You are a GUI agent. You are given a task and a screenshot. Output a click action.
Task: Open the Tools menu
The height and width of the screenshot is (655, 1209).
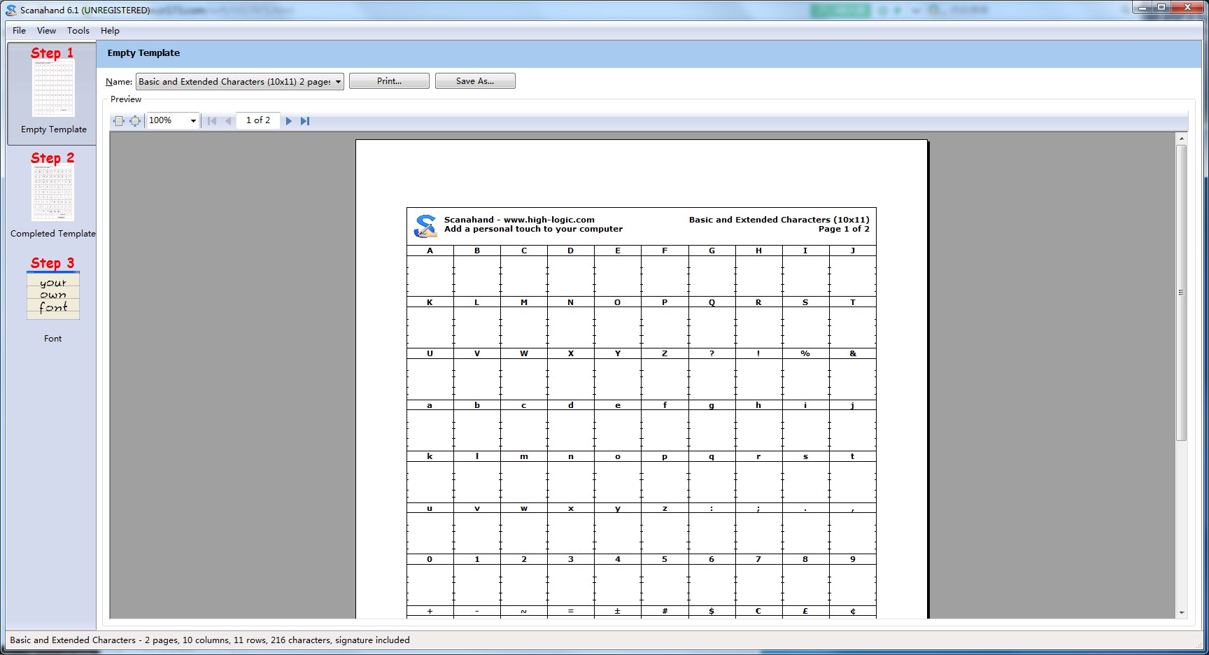pyautogui.click(x=78, y=31)
